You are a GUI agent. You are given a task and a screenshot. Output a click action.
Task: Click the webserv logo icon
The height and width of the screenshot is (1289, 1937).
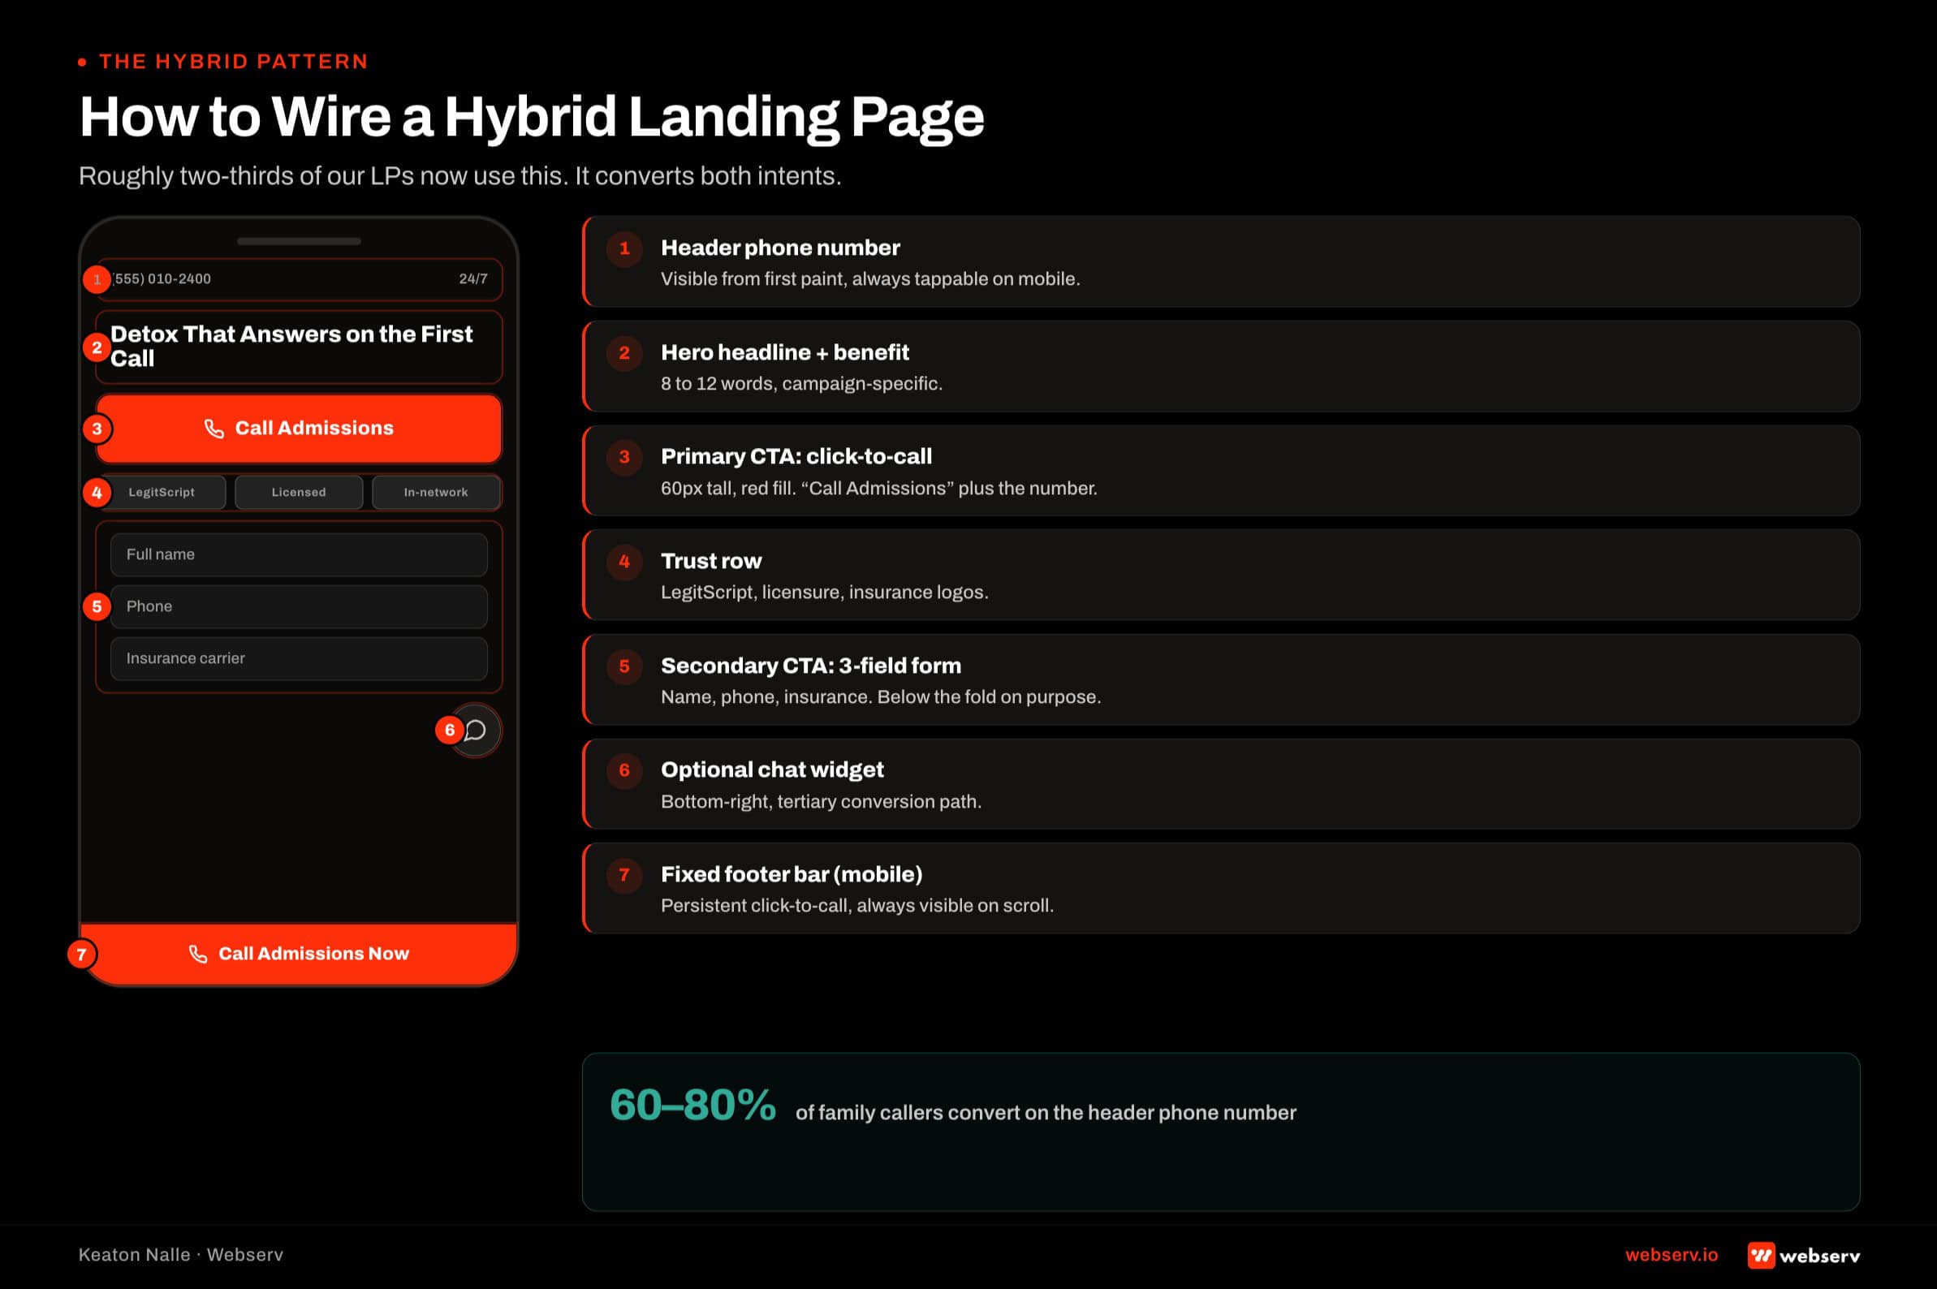1760,1254
